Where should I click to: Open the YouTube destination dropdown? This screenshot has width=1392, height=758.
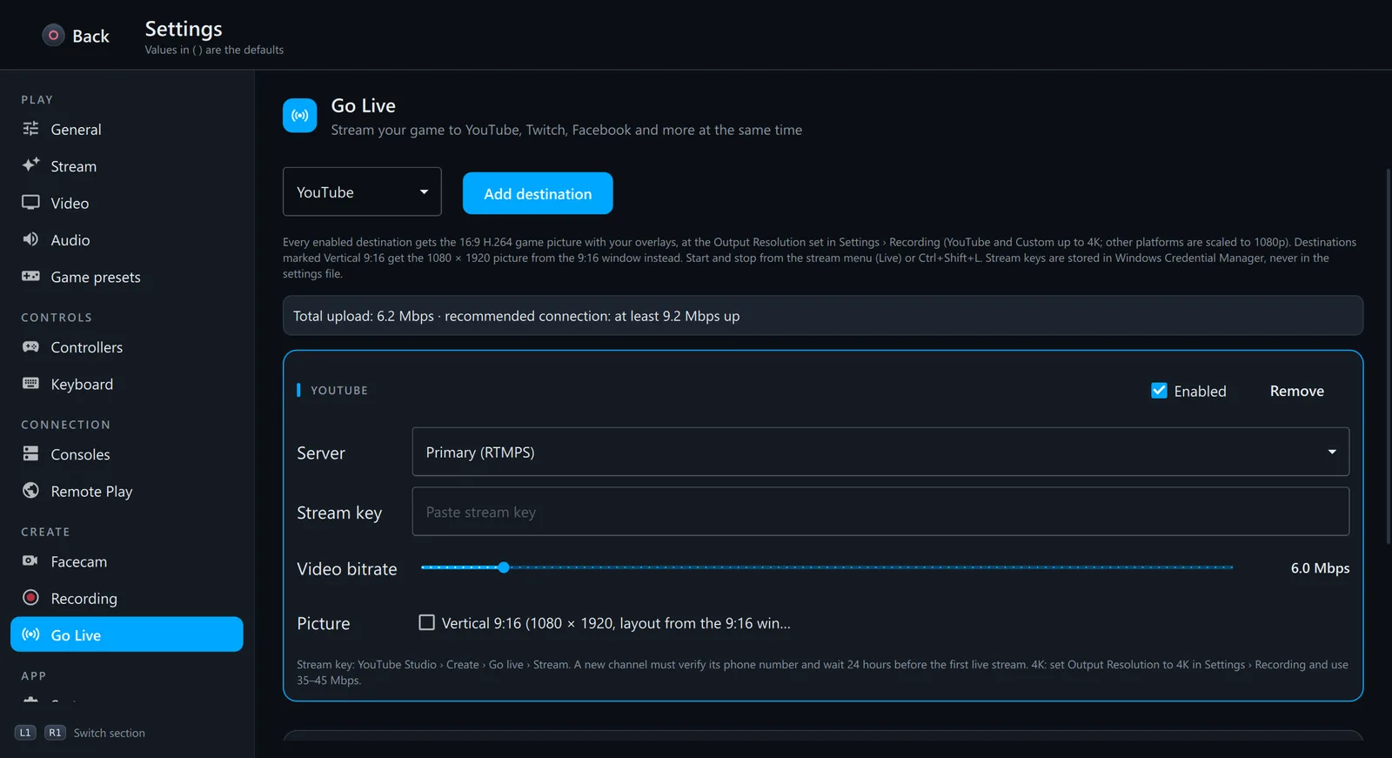pyautogui.click(x=362, y=191)
